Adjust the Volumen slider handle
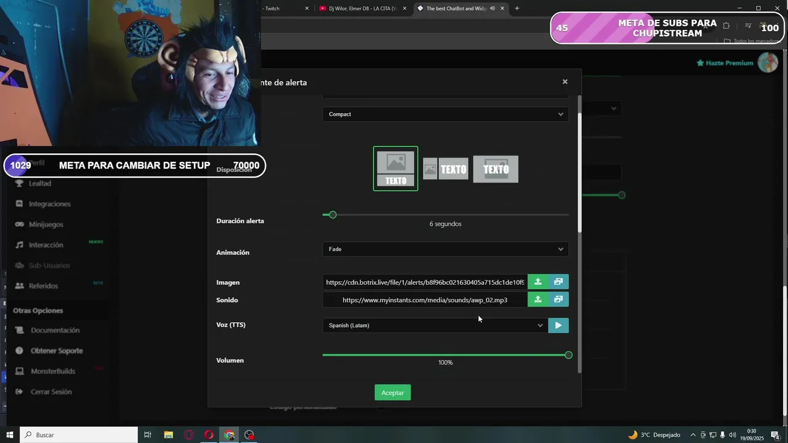Image resolution: width=788 pixels, height=443 pixels. [568, 355]
